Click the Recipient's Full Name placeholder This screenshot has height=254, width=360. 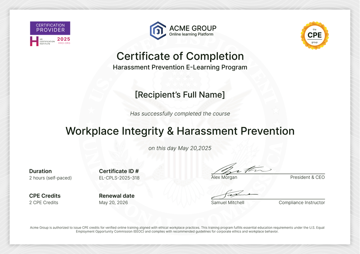tap(180, 95)
